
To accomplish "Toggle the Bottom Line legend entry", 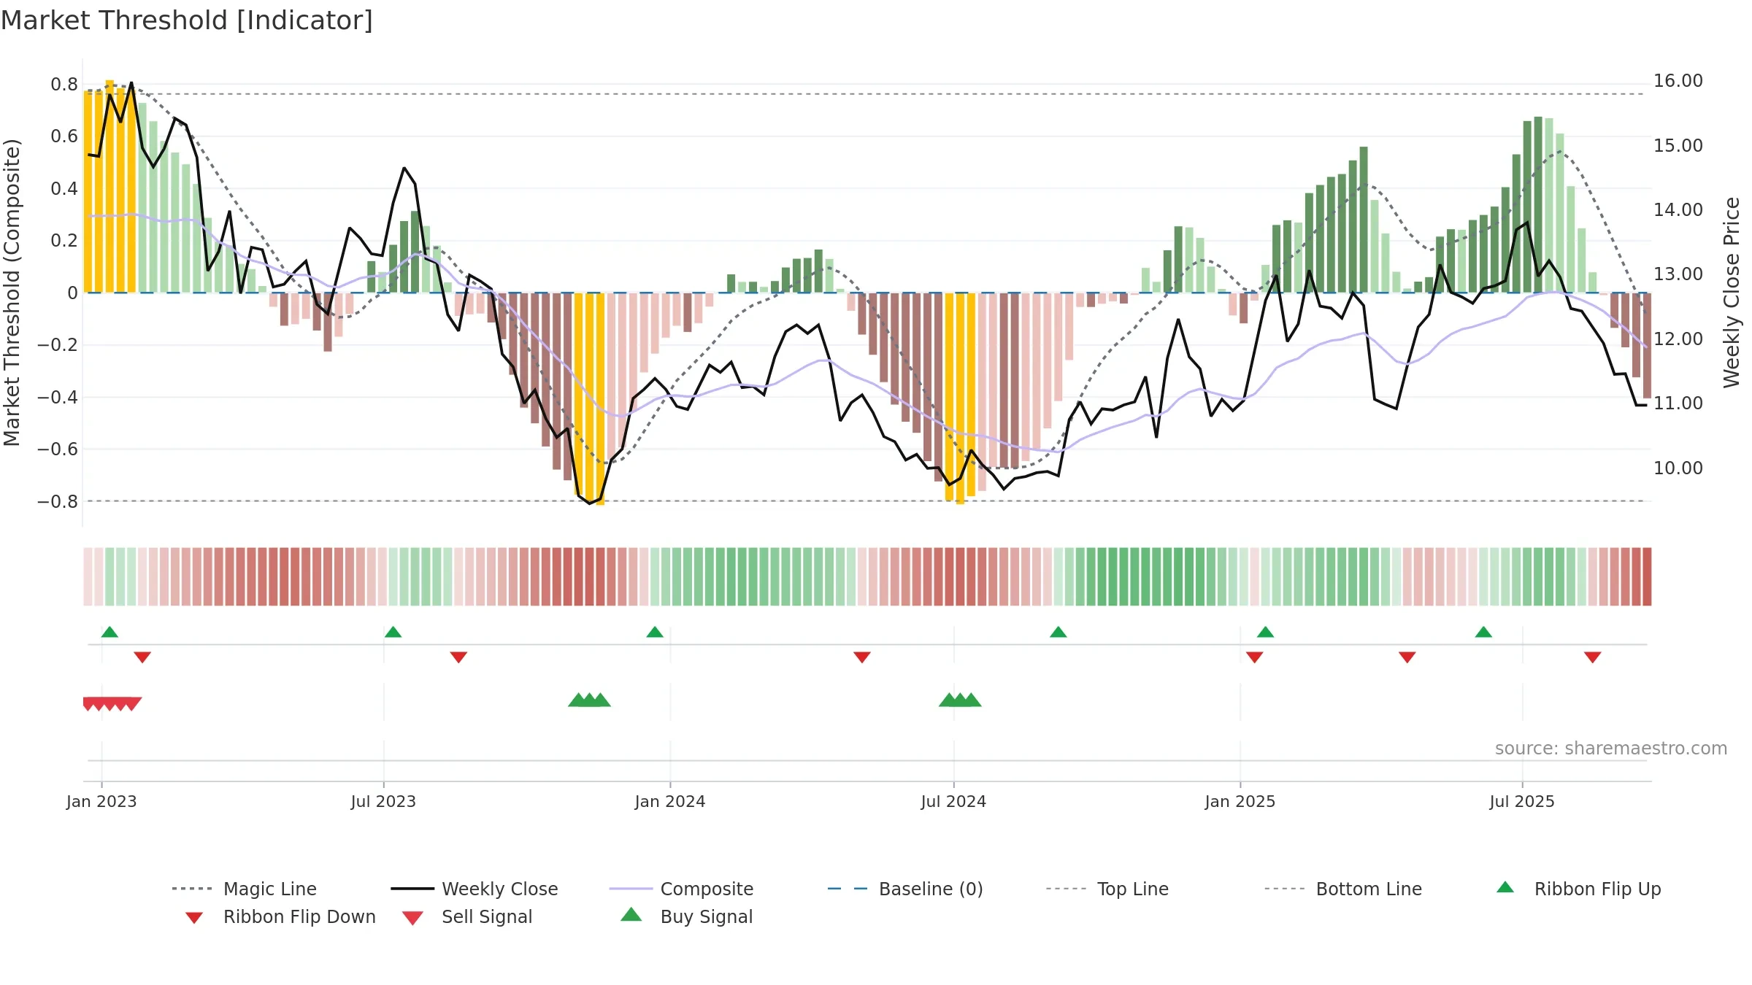I will pyautogui.click(x=1343, y=889).
